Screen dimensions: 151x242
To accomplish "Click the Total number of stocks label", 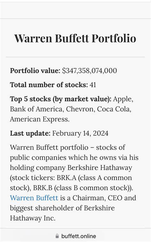I will [49, 85].
